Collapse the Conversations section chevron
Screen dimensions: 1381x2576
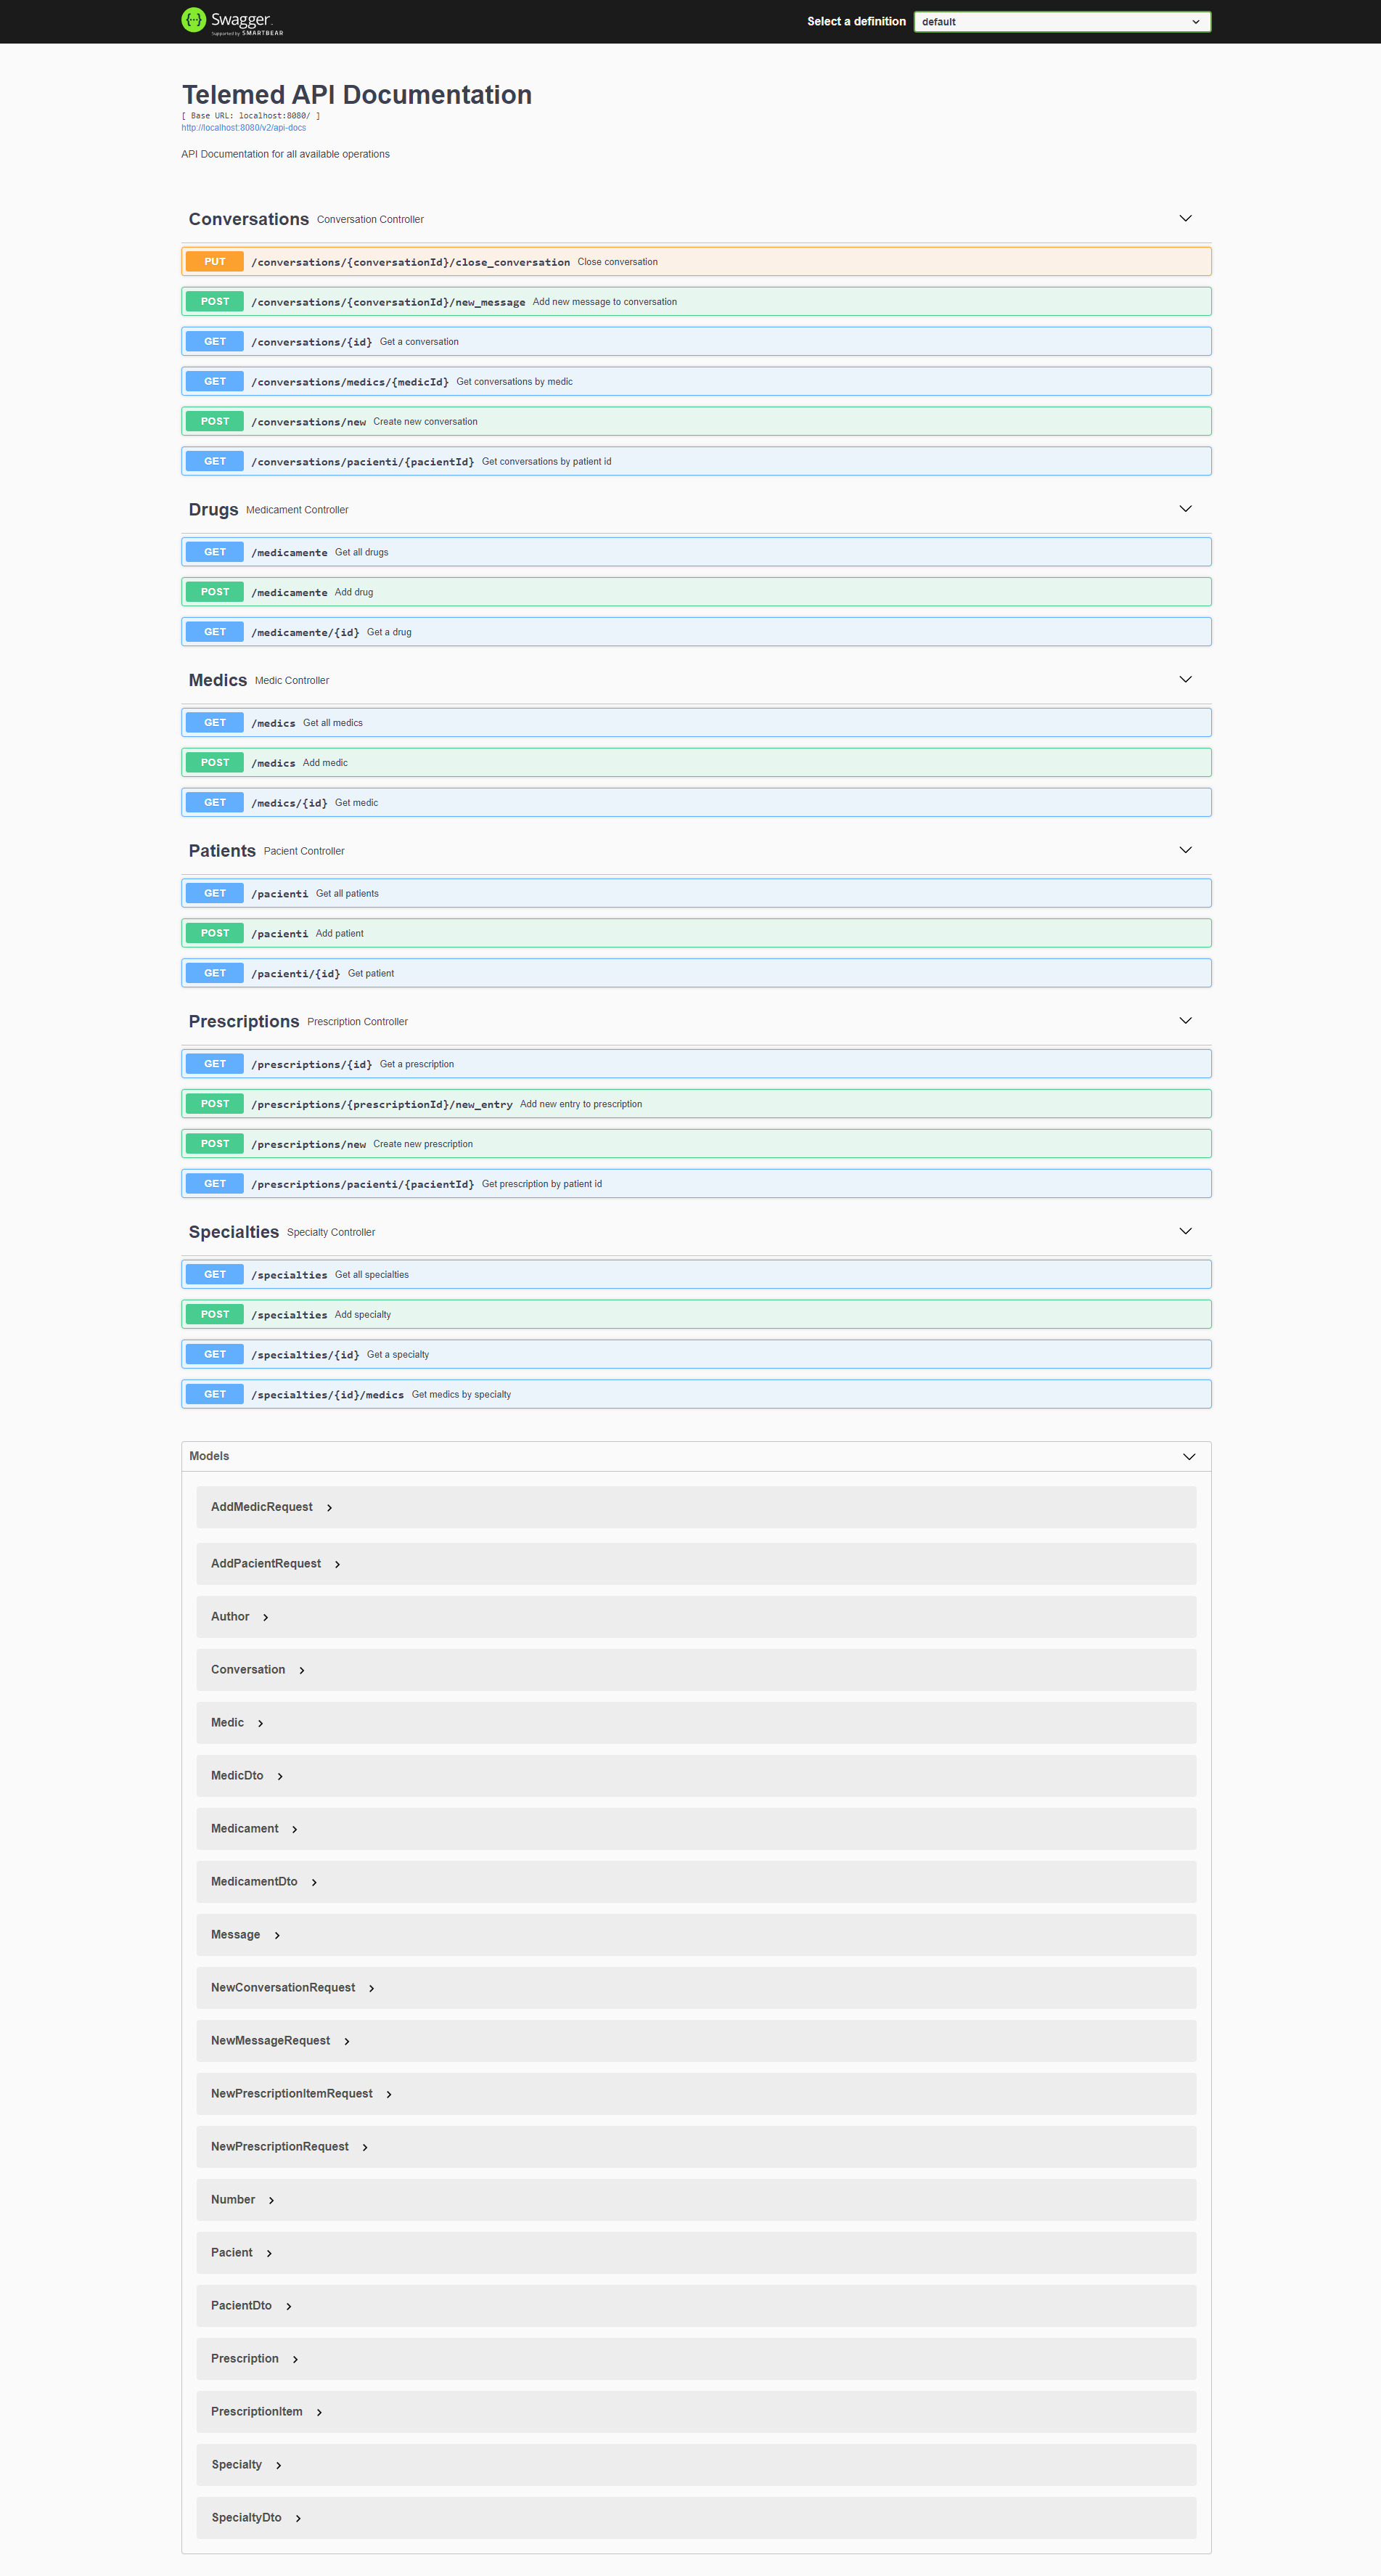1185,218
